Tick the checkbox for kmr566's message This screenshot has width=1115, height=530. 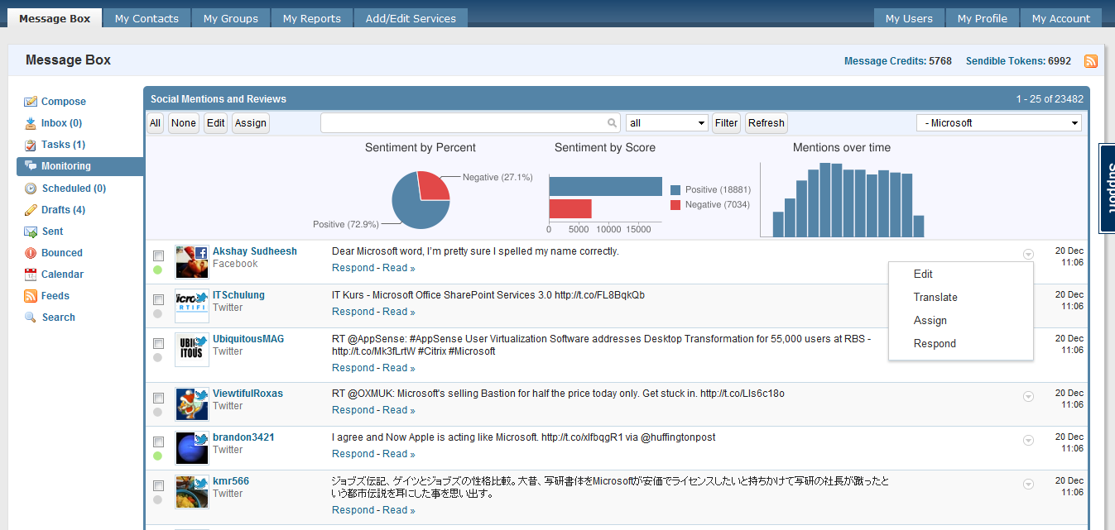pyautogui.click(x=158, y=485)
